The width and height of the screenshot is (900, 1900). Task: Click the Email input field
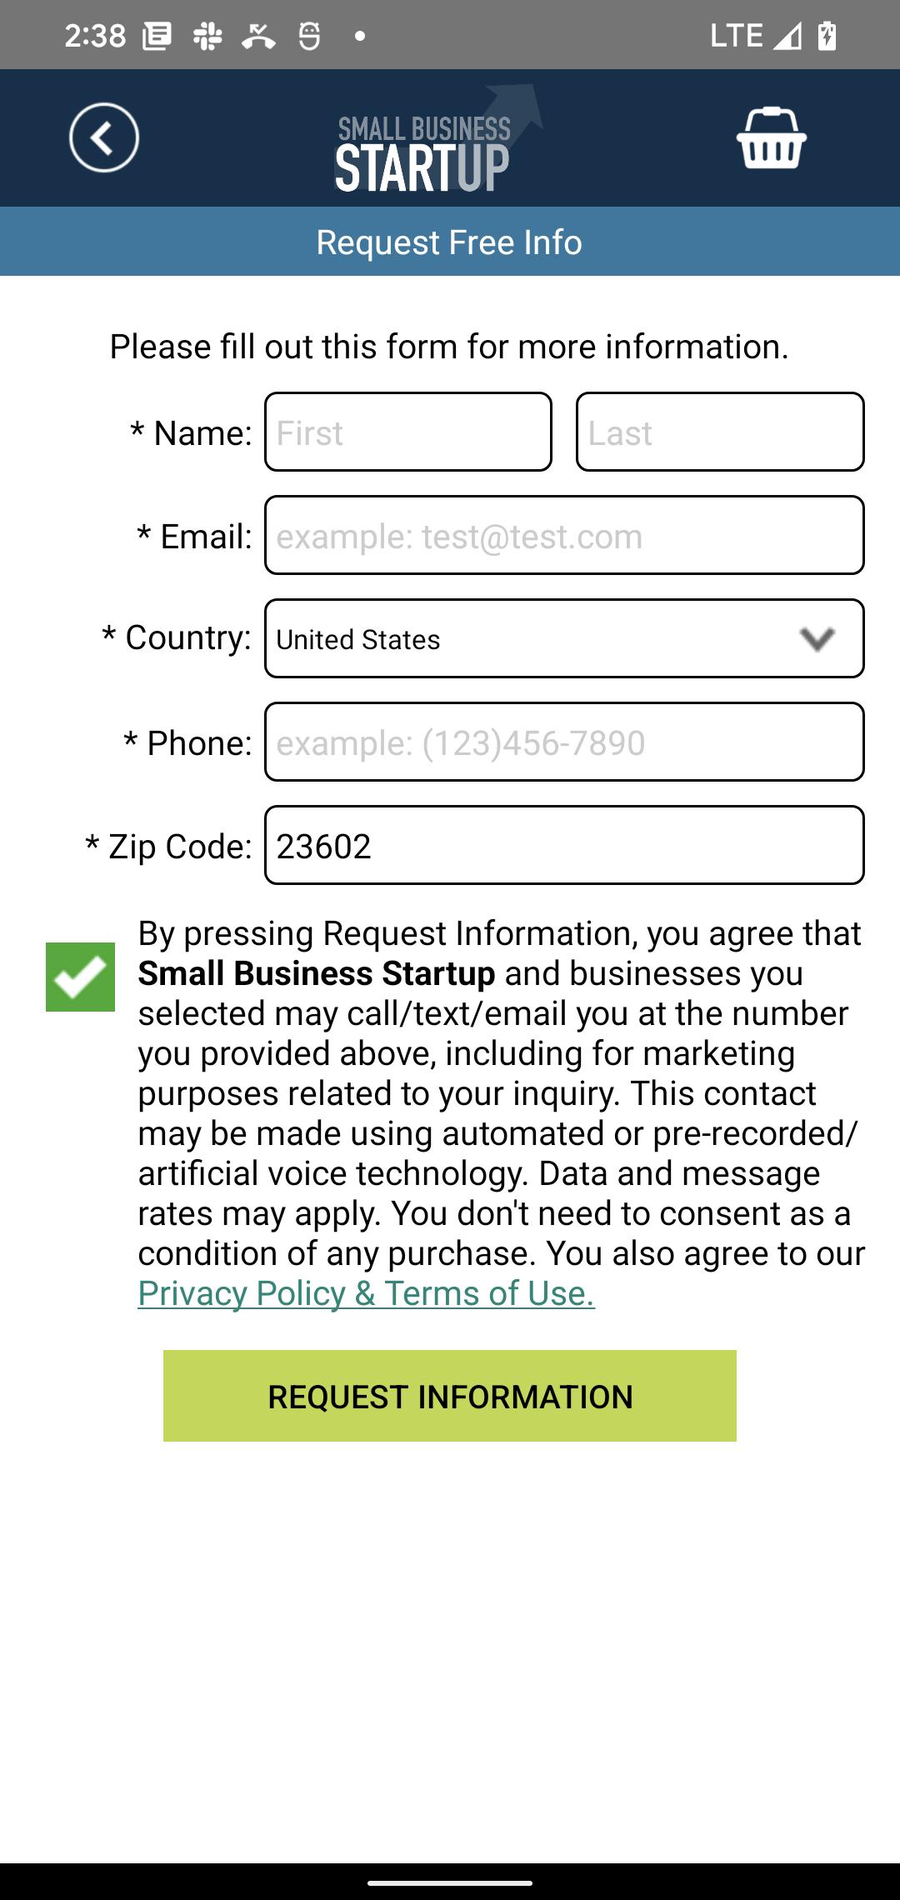tap(564, 535)
